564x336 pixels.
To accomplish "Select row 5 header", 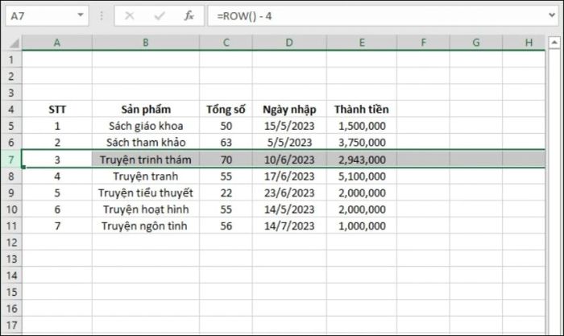I will click(x=11, y=126).
